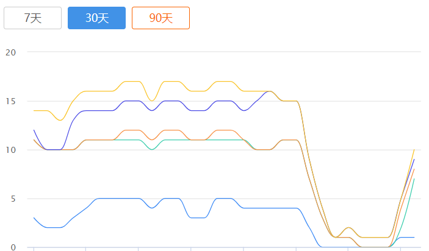
Task: Click the green line's dip to 10
Action: click(151, 149)
